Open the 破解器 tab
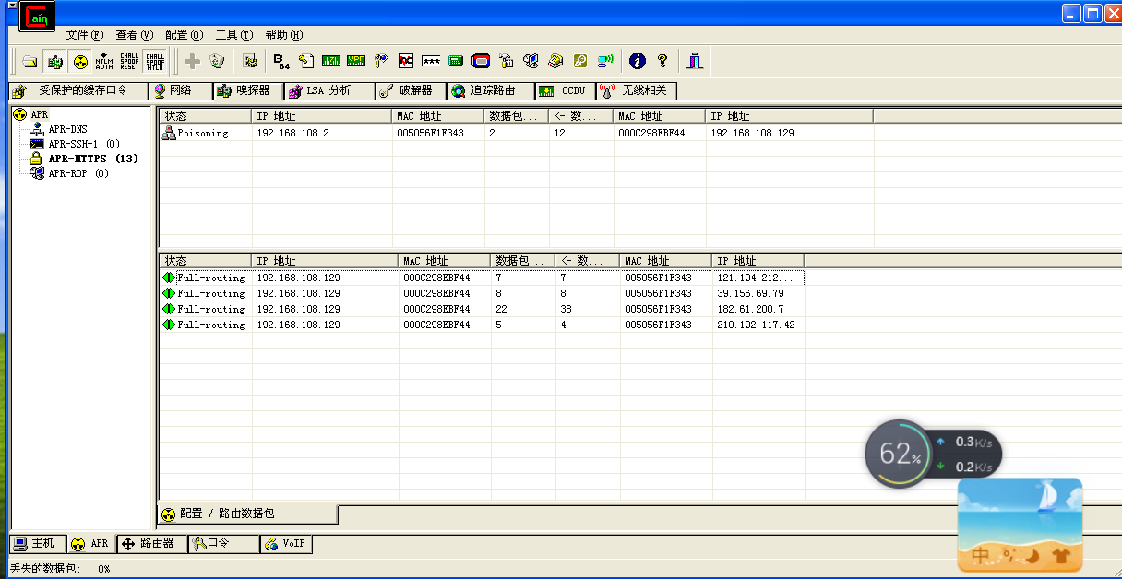The width and height of the screenshot is (1122, 579). pos(411,90)
